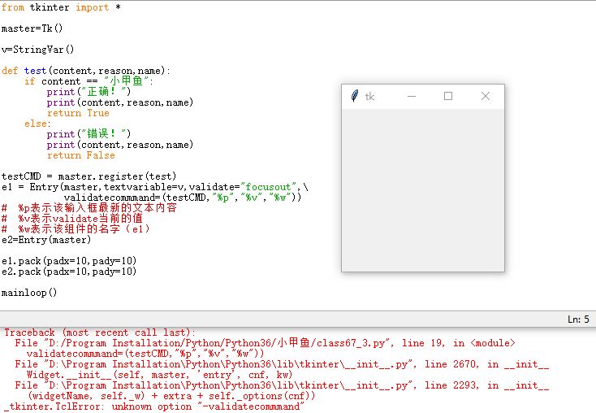Place cursor on testCMD = master.register(test) line

tap(89, 176)
